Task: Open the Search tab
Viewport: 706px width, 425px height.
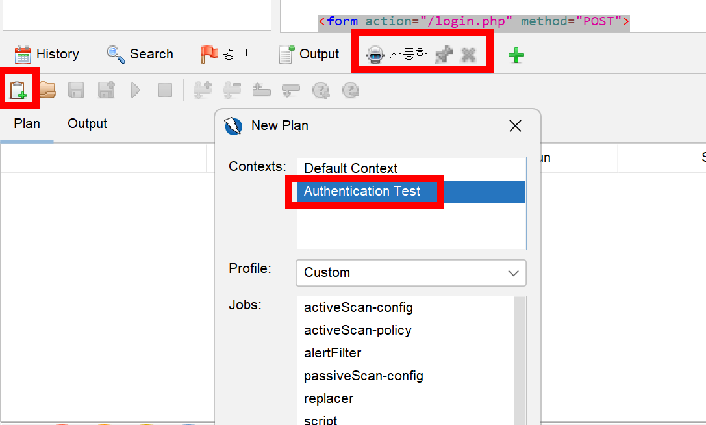Action: click(140, 54)
